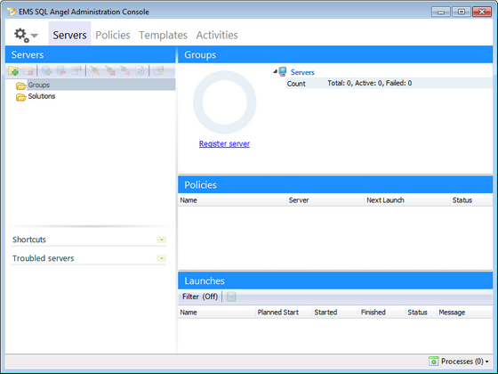Open the Policies tab
The image size is (498, 374).
[x=113, y=35]
